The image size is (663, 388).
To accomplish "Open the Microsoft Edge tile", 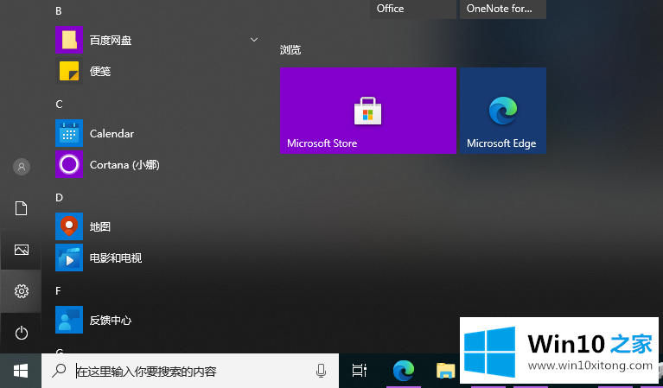I will pyautogui.click(x=503, y=111).
